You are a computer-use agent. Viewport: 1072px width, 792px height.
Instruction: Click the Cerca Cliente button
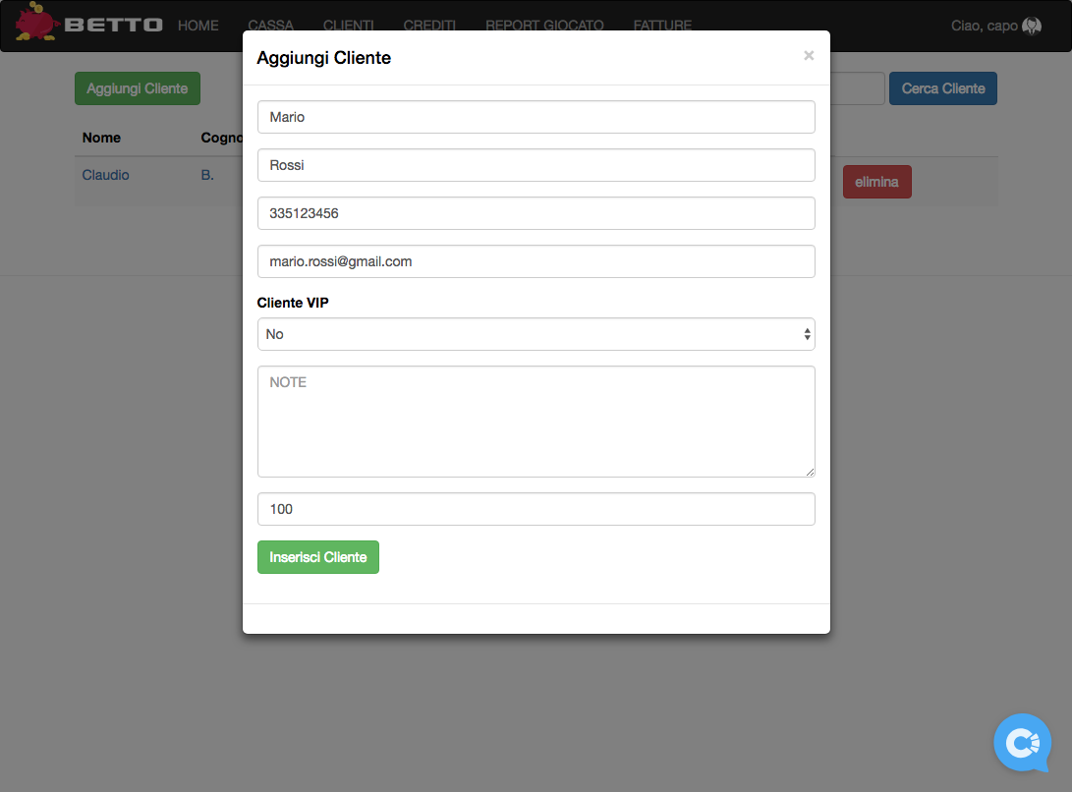[x=942, y=88]
